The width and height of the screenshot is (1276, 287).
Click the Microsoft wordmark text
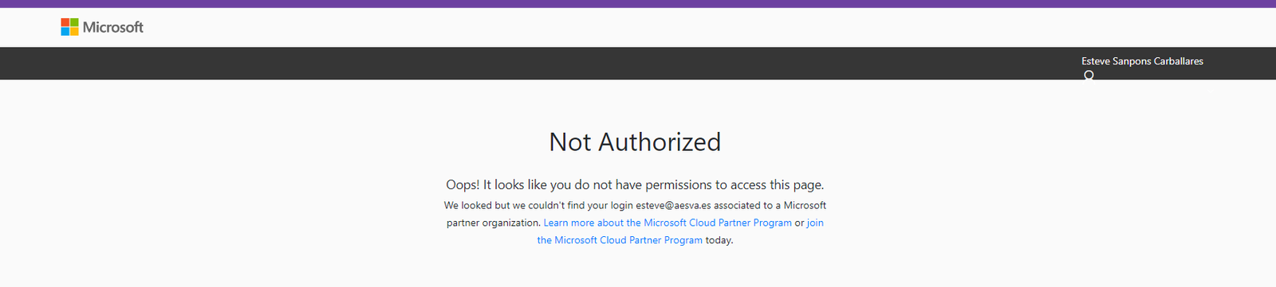click(113, 27)
